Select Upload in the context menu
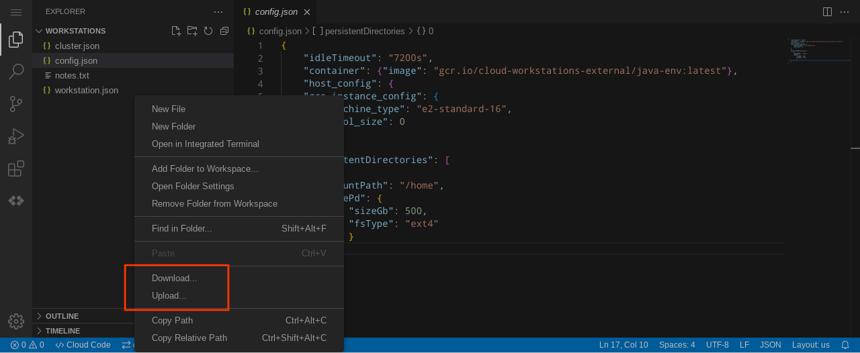Viewport: 860px width, 353px height. coord(169,296)
